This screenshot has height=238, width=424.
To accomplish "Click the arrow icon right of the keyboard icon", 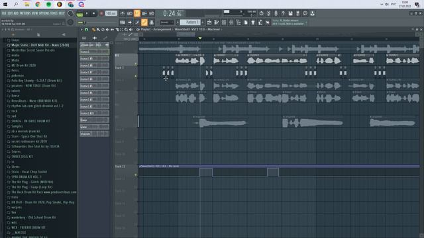I will [130, 22].
